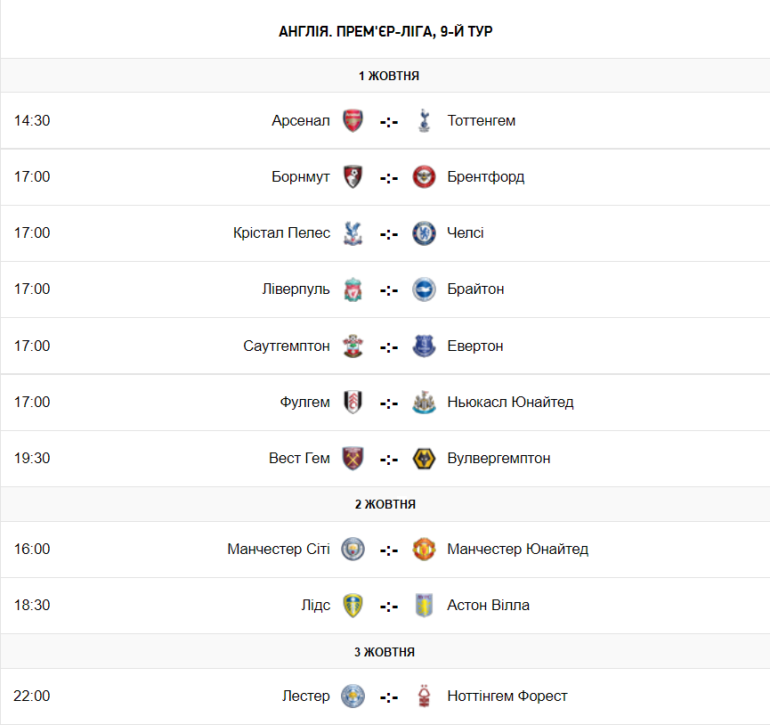Click the Вест Гем match score placeholder
The height and width of the screenshot is (725, 770).
click(388, 460)
